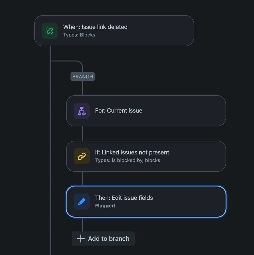Click the green broken-link trigger icon
The width and height of the screenshot is (254, 255).
(x=50, y=31)
